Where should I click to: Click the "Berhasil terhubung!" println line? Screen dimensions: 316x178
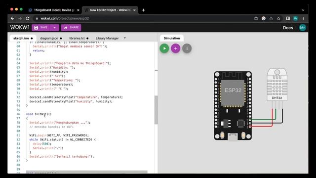(x=61, y=156)
